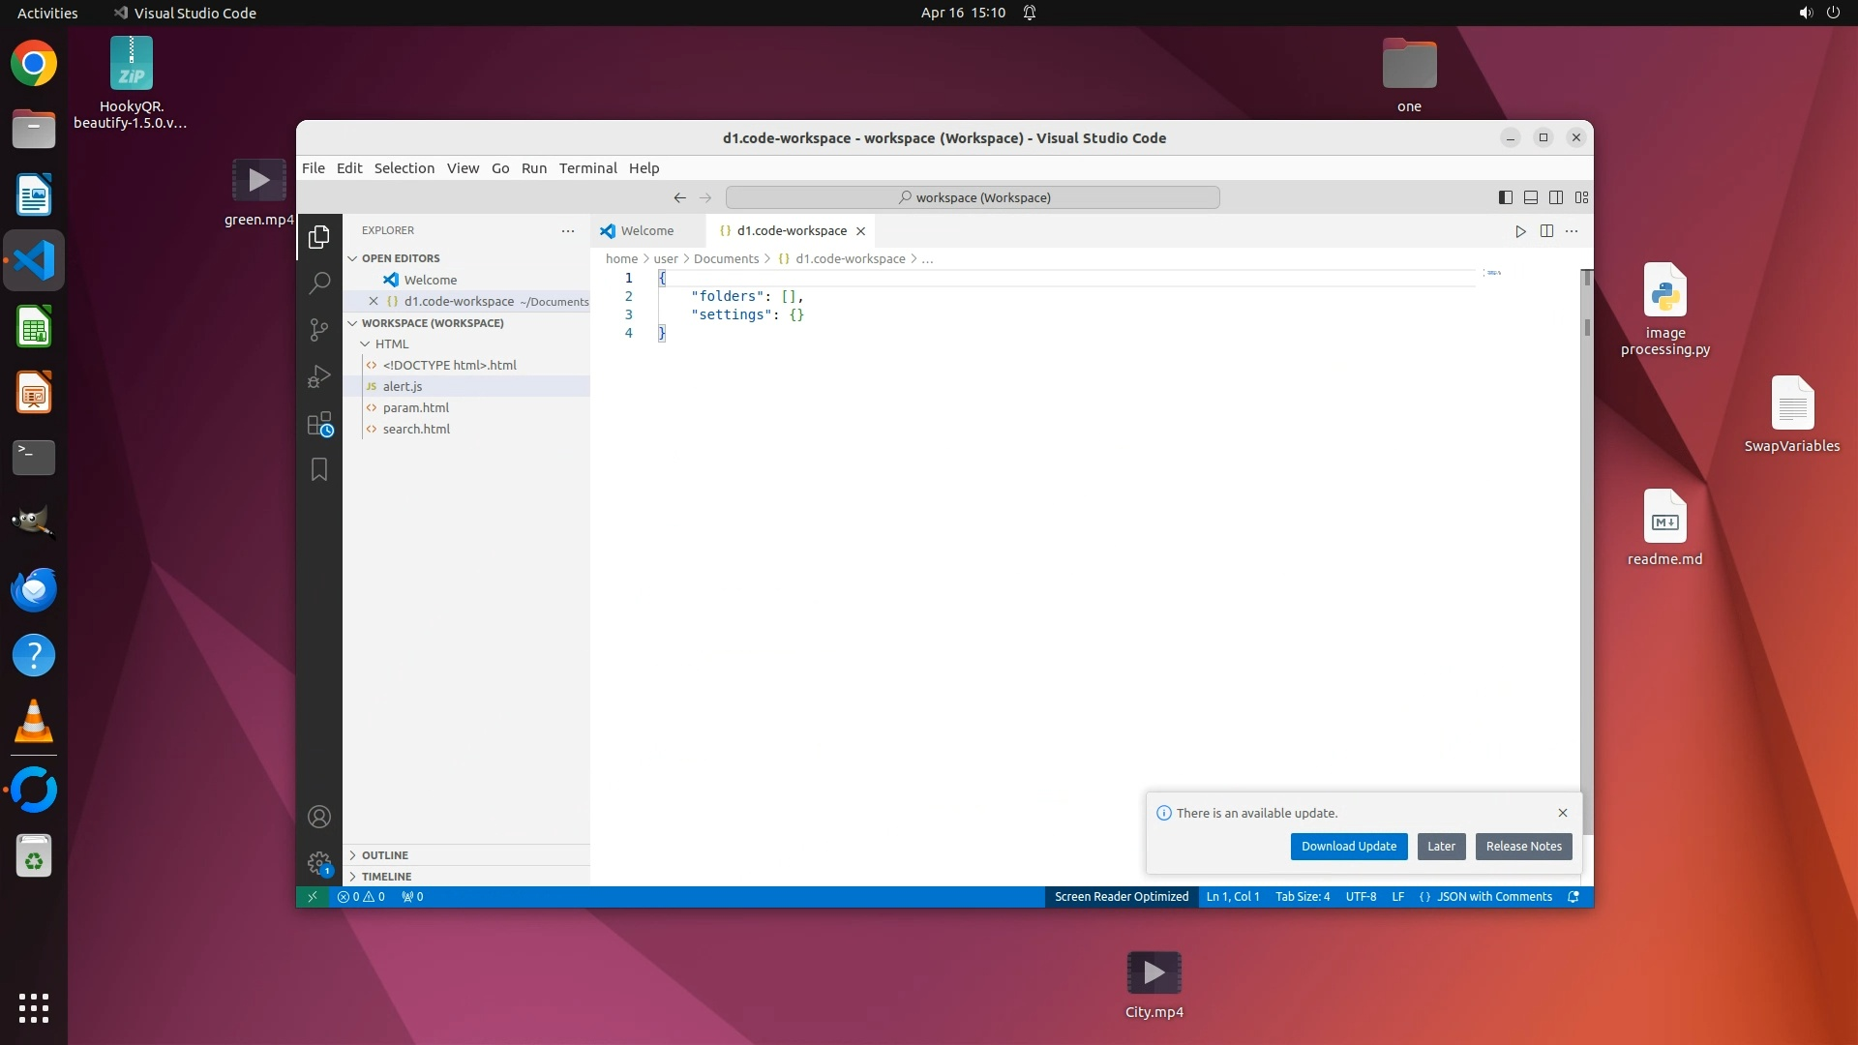Open the Manage gear menu
1858x1045 pixels.
(x=318, y=863)
